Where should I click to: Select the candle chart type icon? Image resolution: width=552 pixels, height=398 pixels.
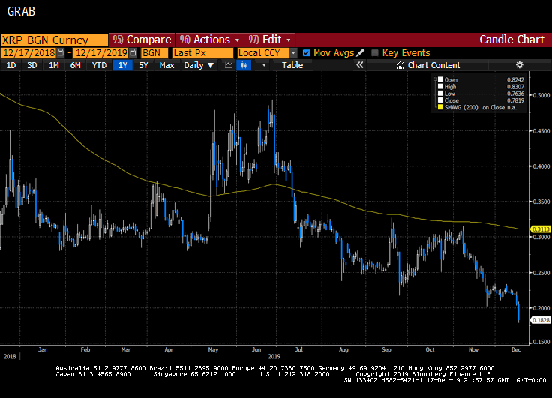point(244,65)
